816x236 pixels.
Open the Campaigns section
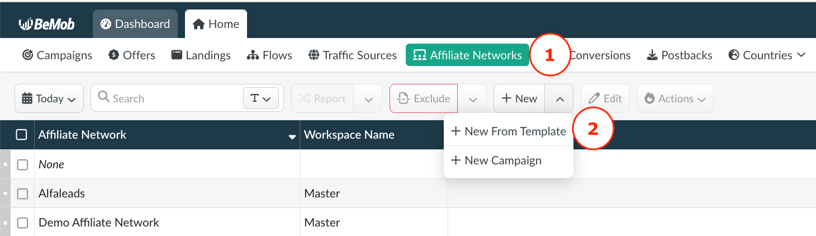[x=57, y=55]
